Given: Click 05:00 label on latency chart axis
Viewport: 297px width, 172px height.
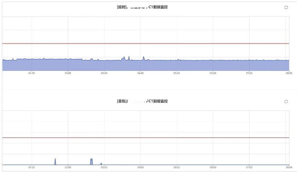Looking at the screenshot, I should click(176, 73).
